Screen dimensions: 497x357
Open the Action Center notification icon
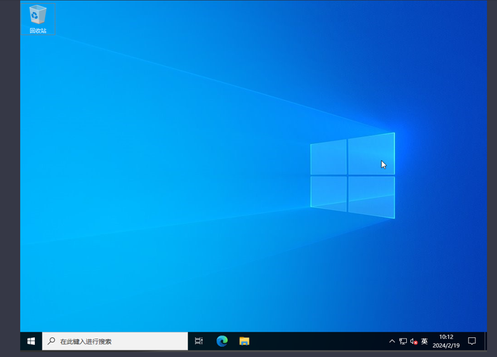[472, 341]
